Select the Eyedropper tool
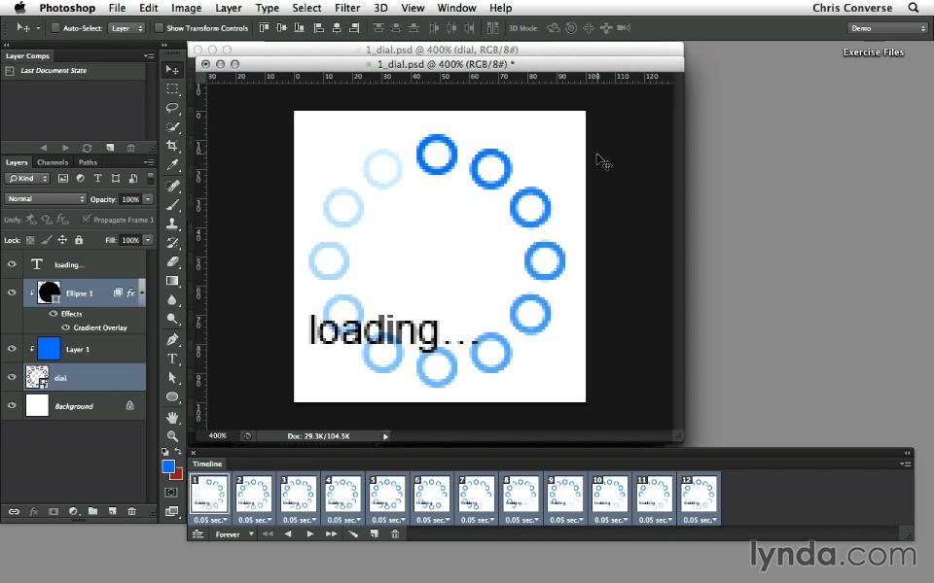934x583 pixels. (172, 165)
